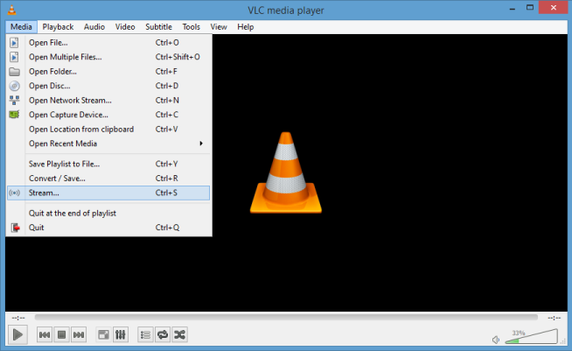Screen dimensions: 572x351
Task: Click the Next track button
Action: pos(79,334)
